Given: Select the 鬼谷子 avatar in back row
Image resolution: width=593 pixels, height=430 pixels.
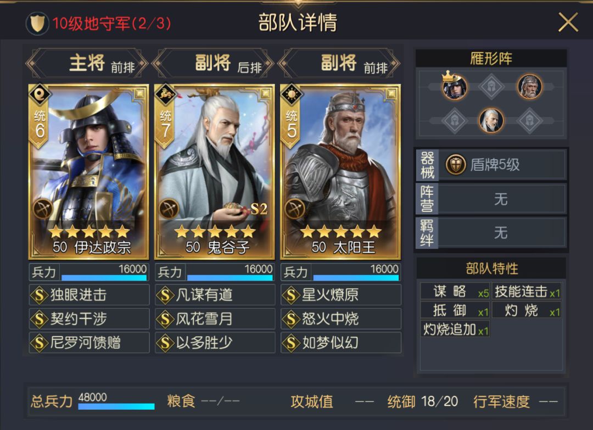Looking at the screenshot, I should click(491, 120).
